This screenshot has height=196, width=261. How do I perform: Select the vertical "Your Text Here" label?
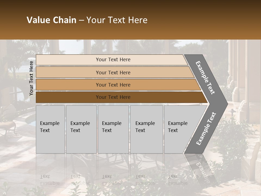[32, 78]
